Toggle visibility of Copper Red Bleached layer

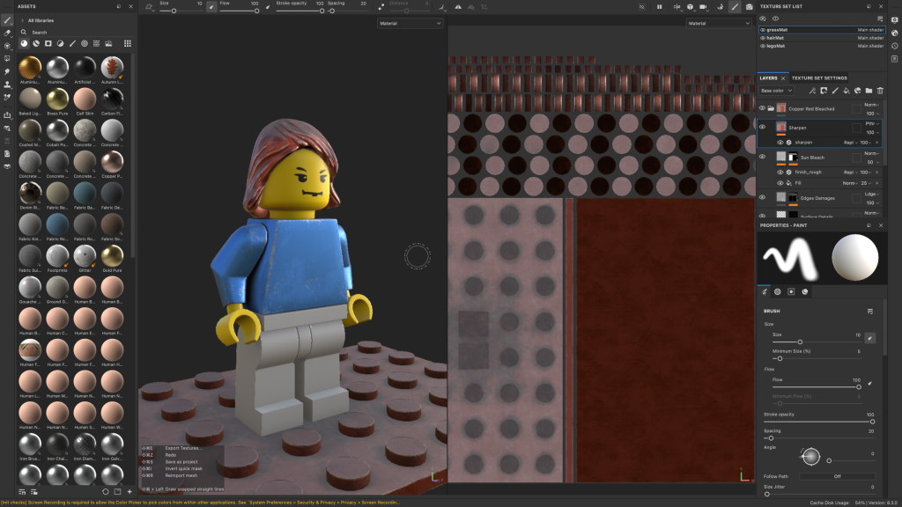coord(762,108)
